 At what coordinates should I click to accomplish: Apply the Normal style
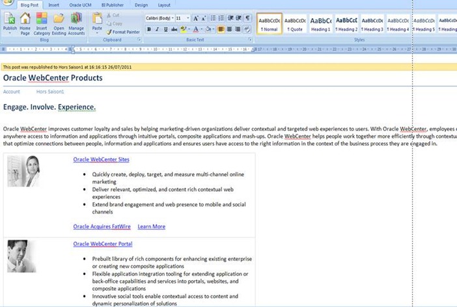[270, 24]
